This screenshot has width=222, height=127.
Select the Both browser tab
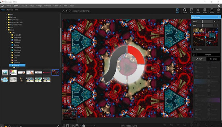coord(16,10)
